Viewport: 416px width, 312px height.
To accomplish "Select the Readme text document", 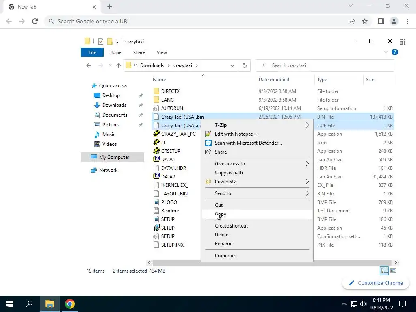I will pyautogui.click(x=170, y=211).
